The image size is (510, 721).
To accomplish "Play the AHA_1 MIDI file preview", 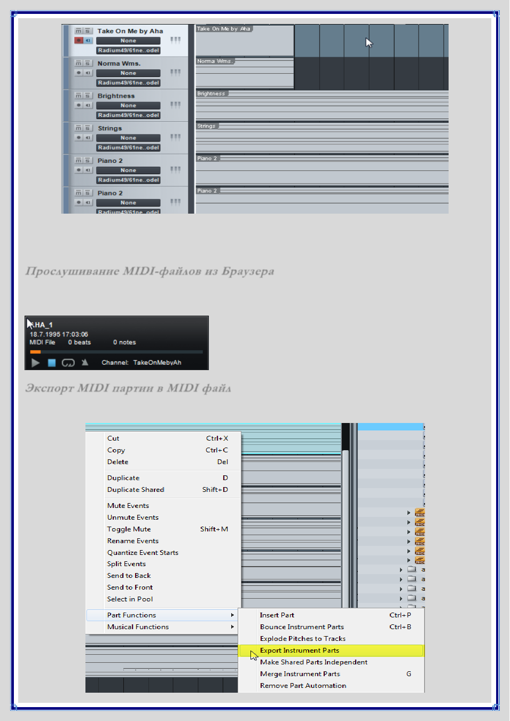I will [x=35, y=363].
